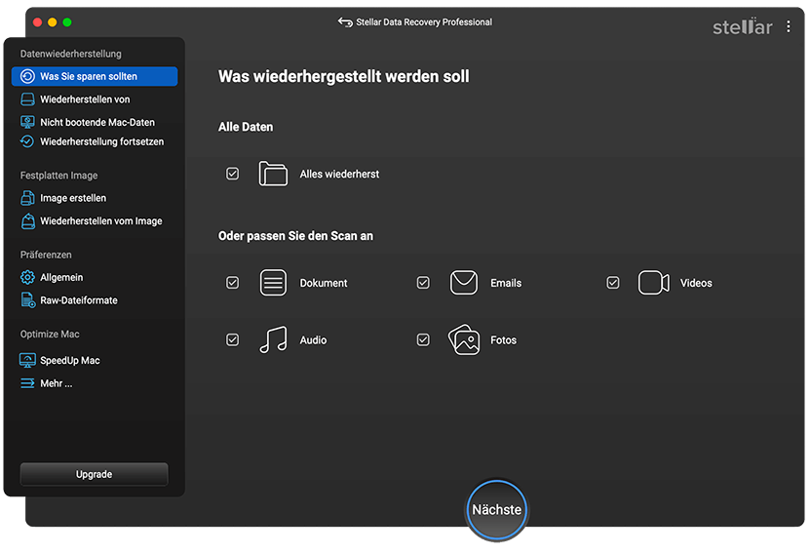This screenshot has height=554, width=810.
Task: Click the 'Image erstellen' icon
Action: coord(27,198)
